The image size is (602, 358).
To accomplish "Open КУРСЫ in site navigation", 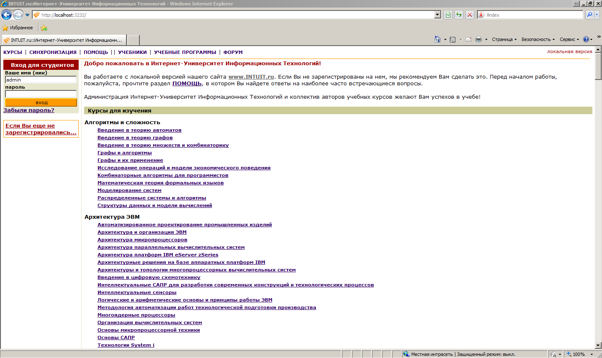I will point(13,52).
